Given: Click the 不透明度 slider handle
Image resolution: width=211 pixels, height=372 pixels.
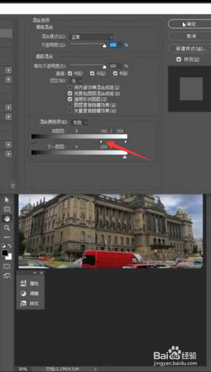Looking at the screenshot, I should [x=104, y=46].
